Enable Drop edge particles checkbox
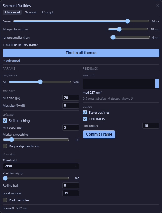The height and width of the screenshot is (213, 162). point(5,146)
